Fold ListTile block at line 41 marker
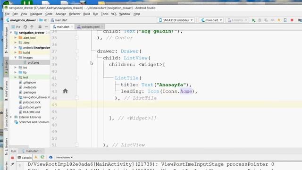The height and width of the screenshot is (170, 302). 77,78
